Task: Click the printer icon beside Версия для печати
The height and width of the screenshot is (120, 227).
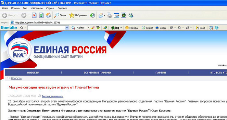Action: pyautogui.click(x=40, y=96)
